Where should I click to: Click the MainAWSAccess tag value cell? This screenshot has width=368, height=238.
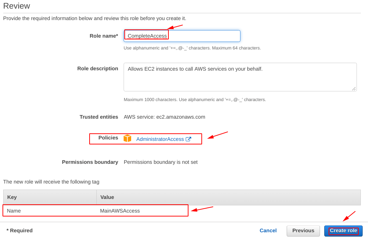[120, 211]
